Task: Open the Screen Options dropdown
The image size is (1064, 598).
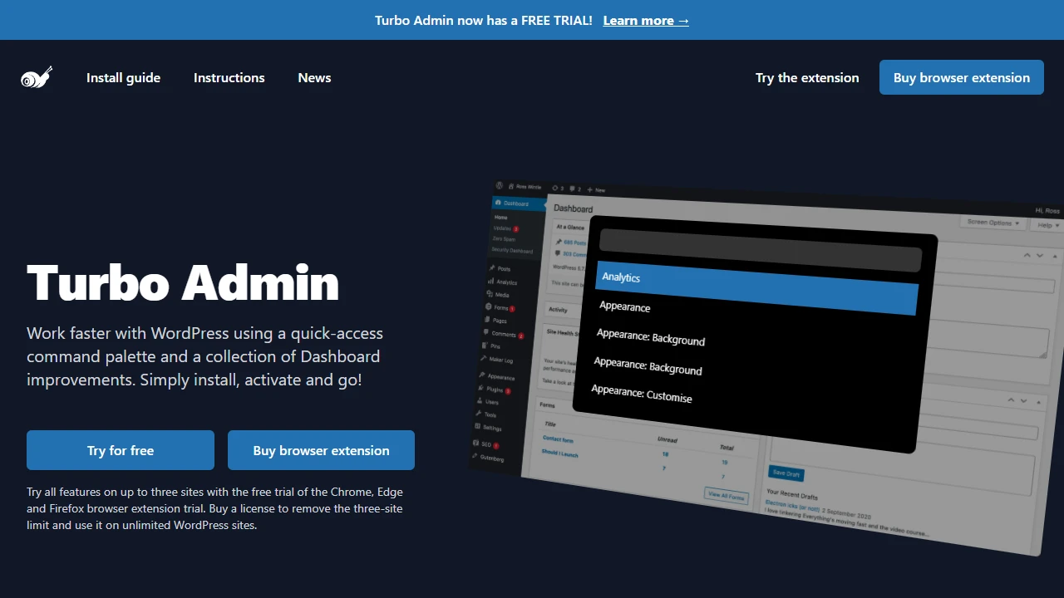Action: (x=993, y=223)
